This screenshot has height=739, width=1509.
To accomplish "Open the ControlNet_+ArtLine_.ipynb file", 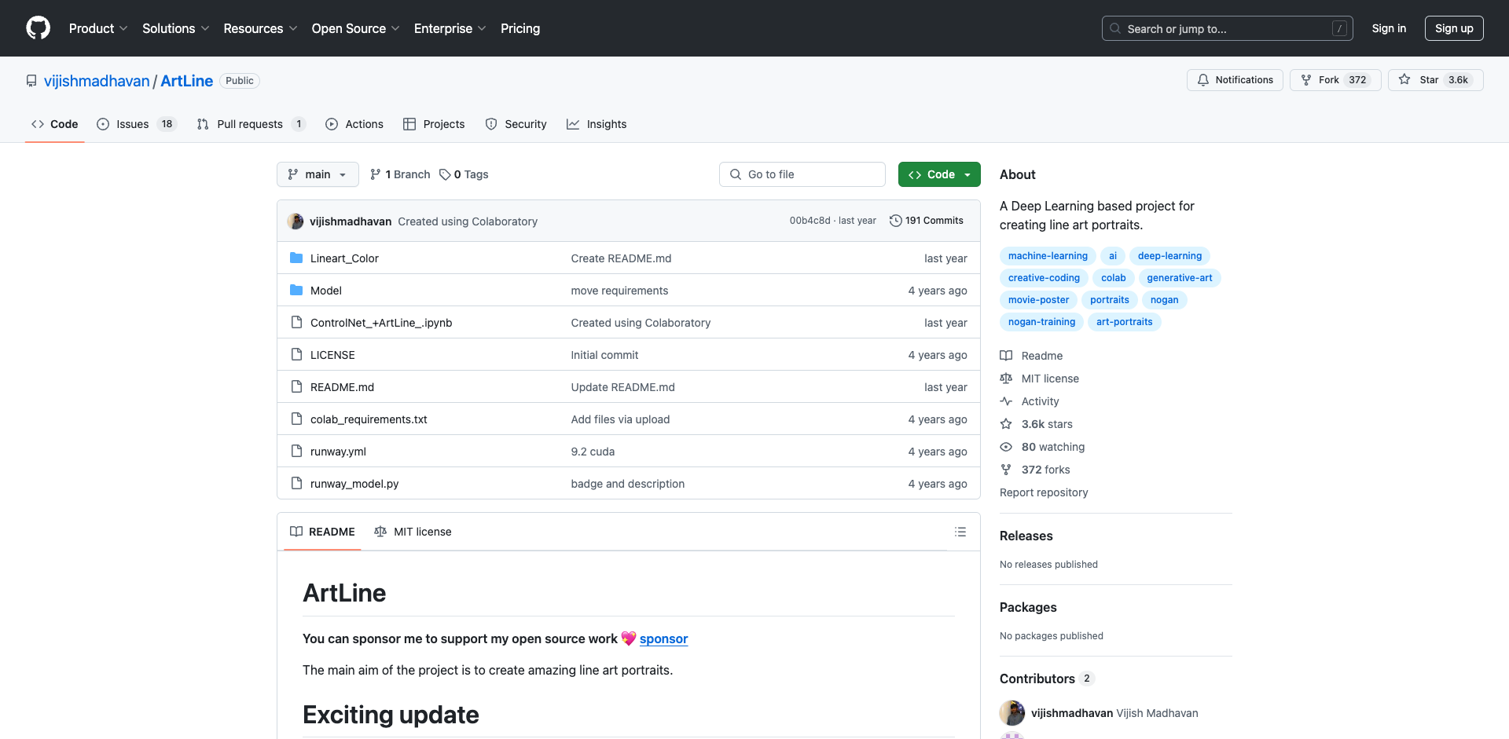I will coord(381,323).
